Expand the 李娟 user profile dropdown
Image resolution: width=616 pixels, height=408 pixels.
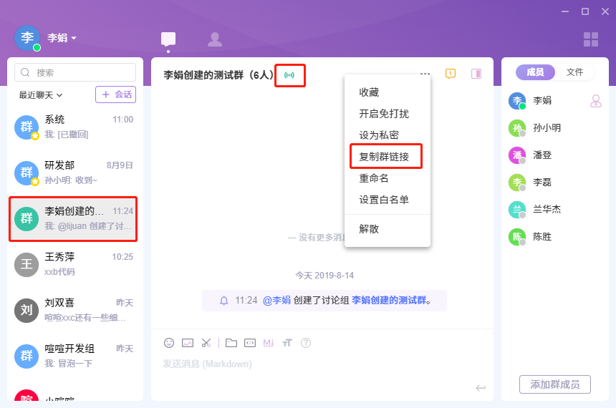(x=73, y=38)
